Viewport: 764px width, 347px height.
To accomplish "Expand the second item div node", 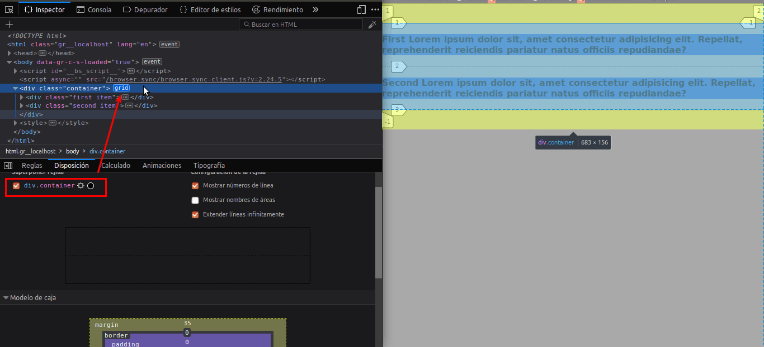I will (22, 105).
